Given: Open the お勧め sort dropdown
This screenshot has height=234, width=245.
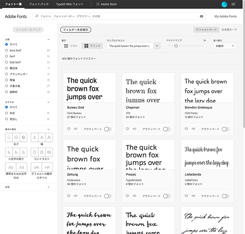Looking at the screenshot, I should click(x=225, y=46).
